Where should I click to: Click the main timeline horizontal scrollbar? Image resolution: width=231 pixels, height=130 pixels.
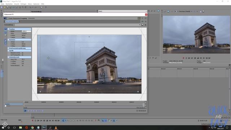127,117
